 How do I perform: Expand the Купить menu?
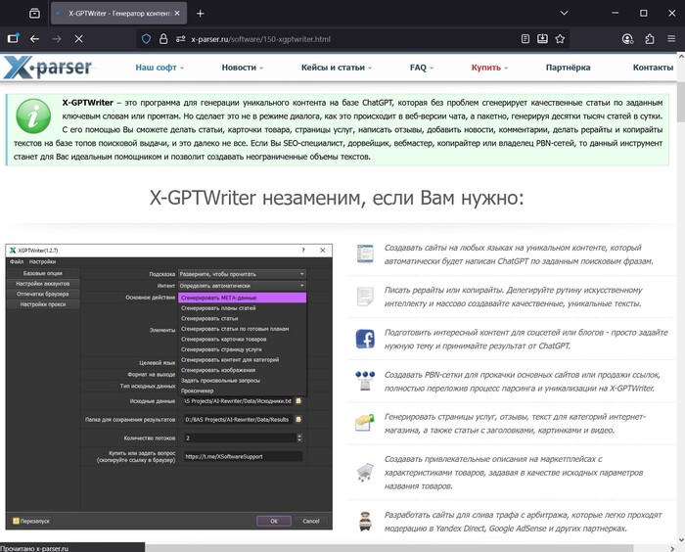coord(489,68)
